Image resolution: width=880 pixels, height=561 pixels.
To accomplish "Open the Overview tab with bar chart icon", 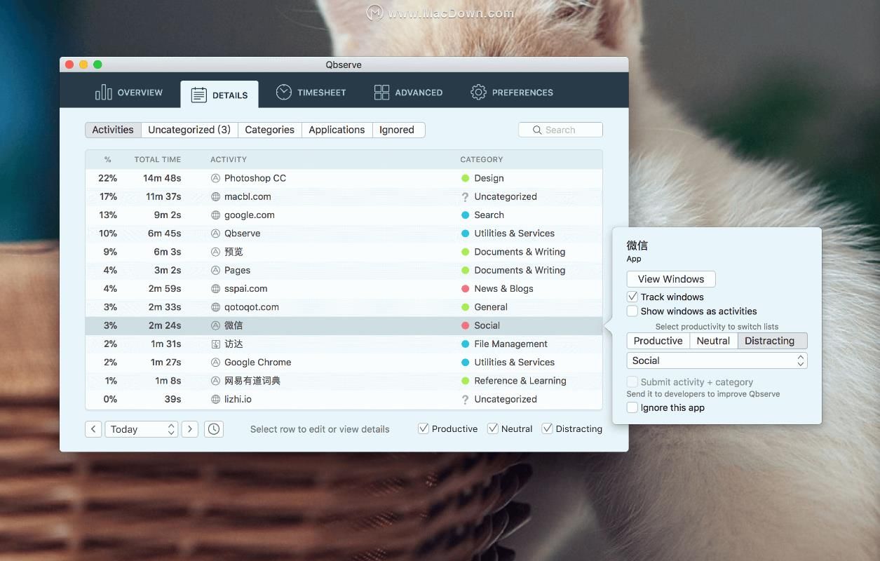I will point(128,93).
